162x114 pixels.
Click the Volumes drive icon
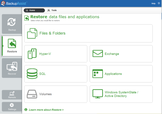[x=32, y=94]
